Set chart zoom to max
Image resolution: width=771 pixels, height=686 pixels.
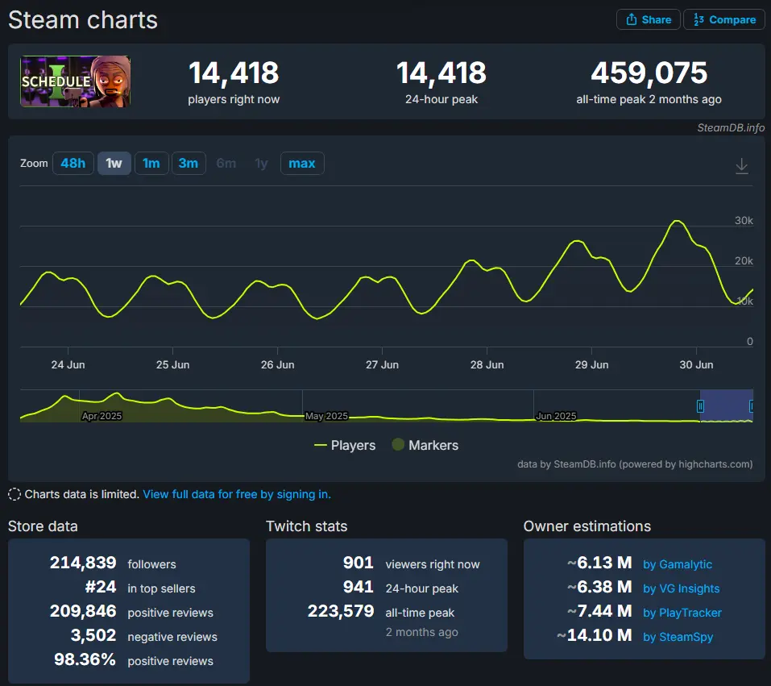301,164
